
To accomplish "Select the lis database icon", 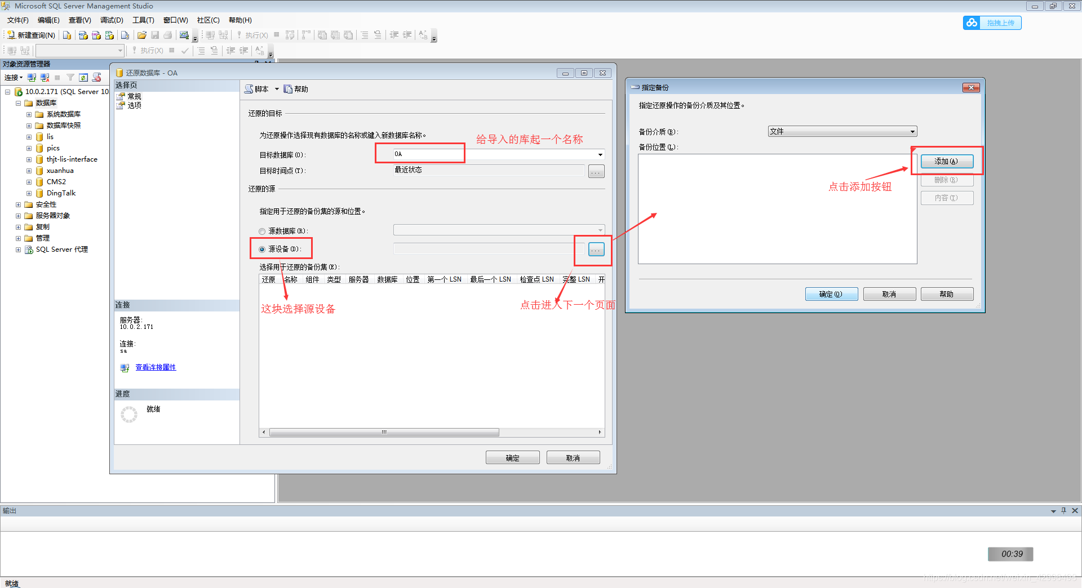I will point(39,137).
